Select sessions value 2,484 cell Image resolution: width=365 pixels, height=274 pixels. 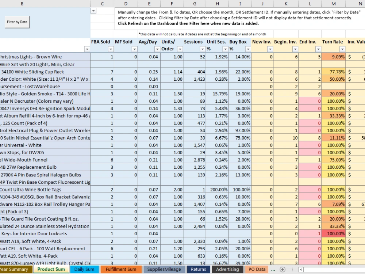click(195, 226)
